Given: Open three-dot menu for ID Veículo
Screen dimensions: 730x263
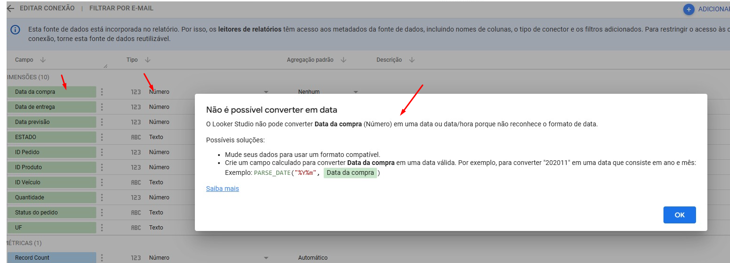Looking at the screenshot, I should pos(102,182).
